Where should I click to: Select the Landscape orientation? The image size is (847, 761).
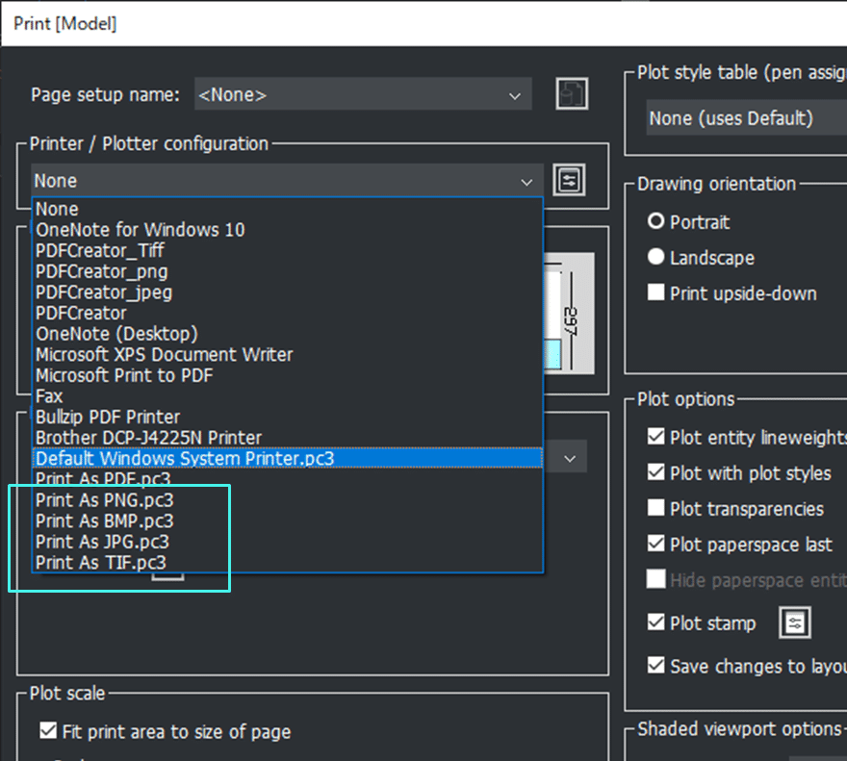tap(655, 257)
